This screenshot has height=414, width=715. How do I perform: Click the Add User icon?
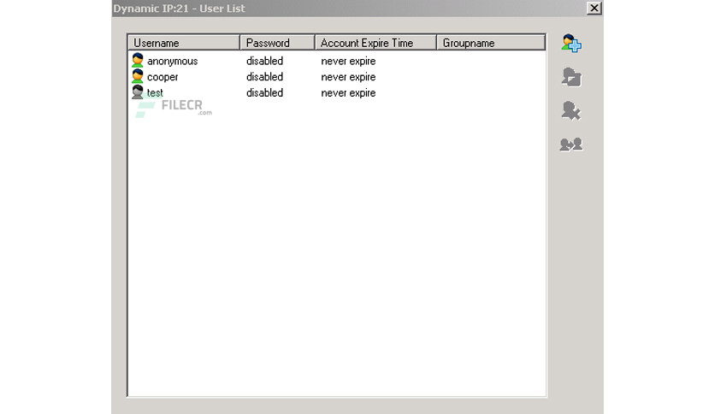(571, 44)
